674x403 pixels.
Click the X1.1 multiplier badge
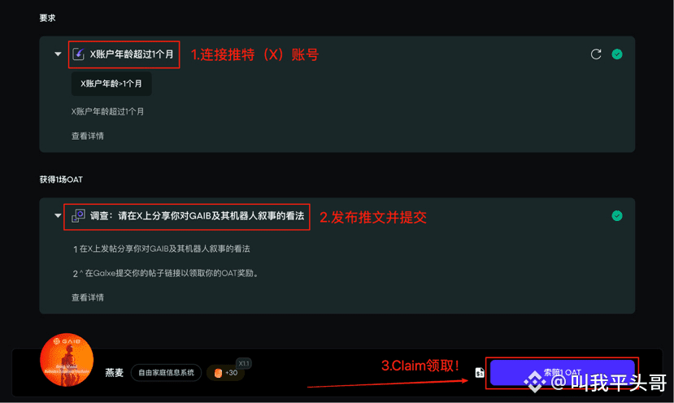pyautogui.click(x=244, y=363)
